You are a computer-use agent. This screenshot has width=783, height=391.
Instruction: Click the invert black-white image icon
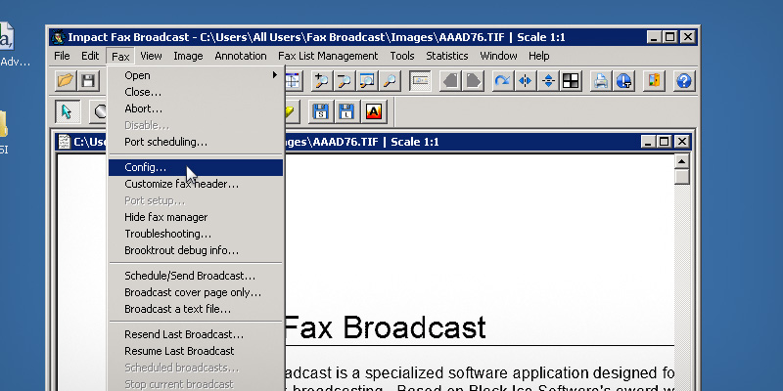tap(570, 81)
